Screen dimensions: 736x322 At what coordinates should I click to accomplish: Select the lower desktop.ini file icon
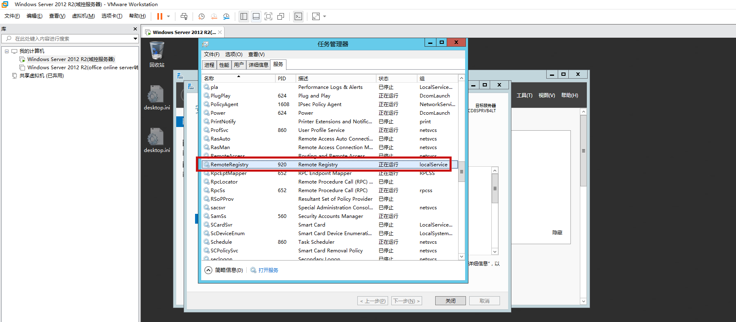[157, 141]
